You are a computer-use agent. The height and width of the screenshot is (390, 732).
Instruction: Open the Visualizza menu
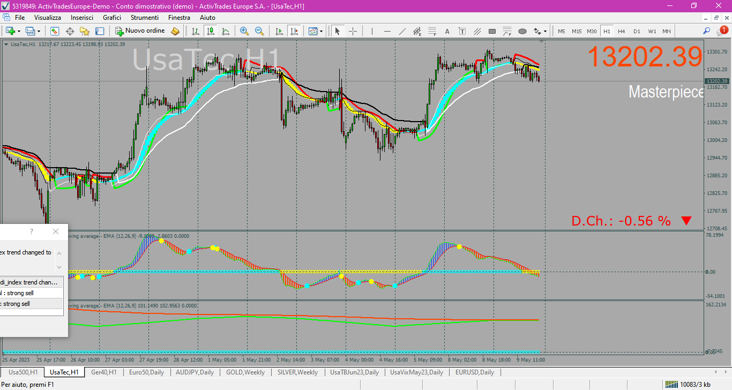pyautogui.click(x=48, y=18)
